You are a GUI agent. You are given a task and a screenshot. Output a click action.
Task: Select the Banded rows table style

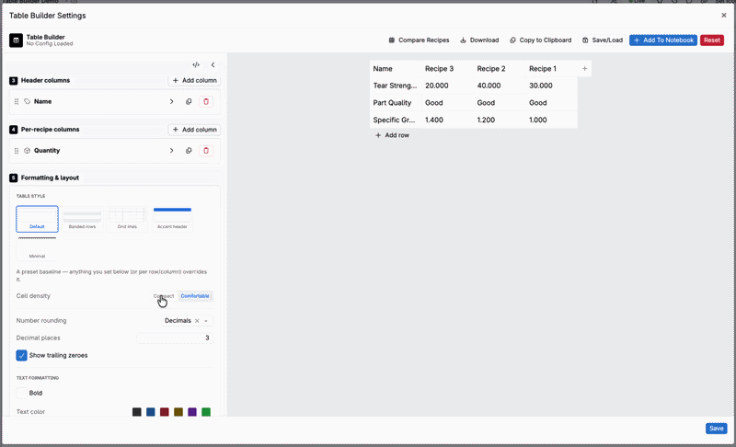pyautogui.click(x=82, y=219)
